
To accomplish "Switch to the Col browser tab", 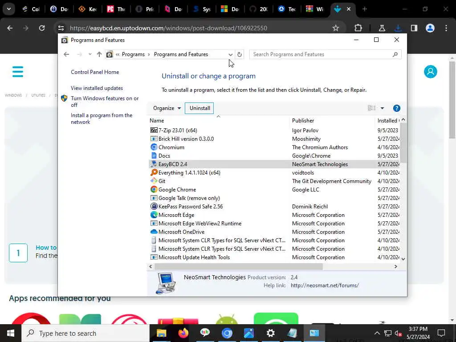I will point(31,9).
